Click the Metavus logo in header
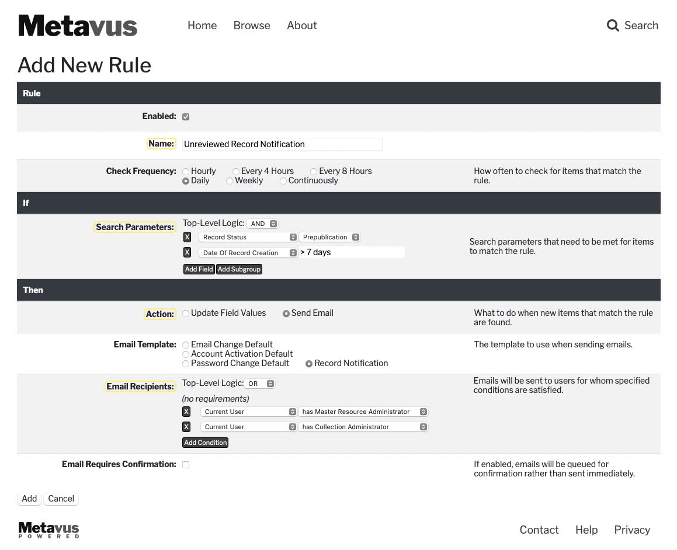This screenshot has width=677, height=550. point(78,26)
